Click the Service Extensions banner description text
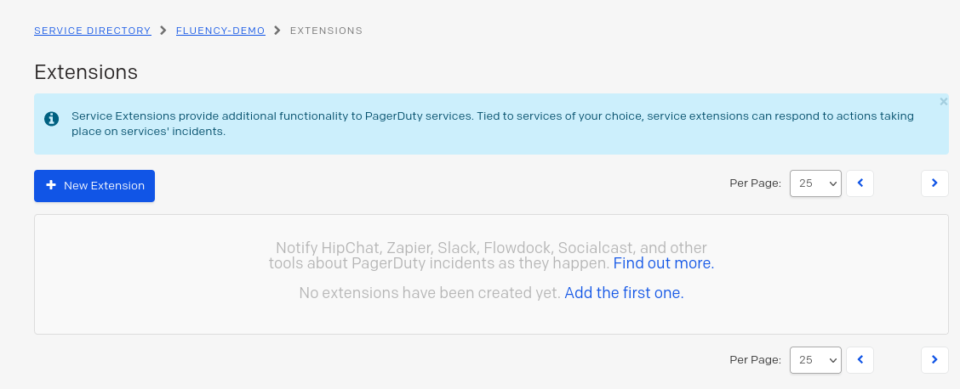 tap(492, 123)
